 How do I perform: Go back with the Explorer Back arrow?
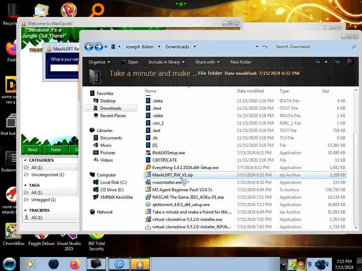pyautogui.click(x=89, y=47)
